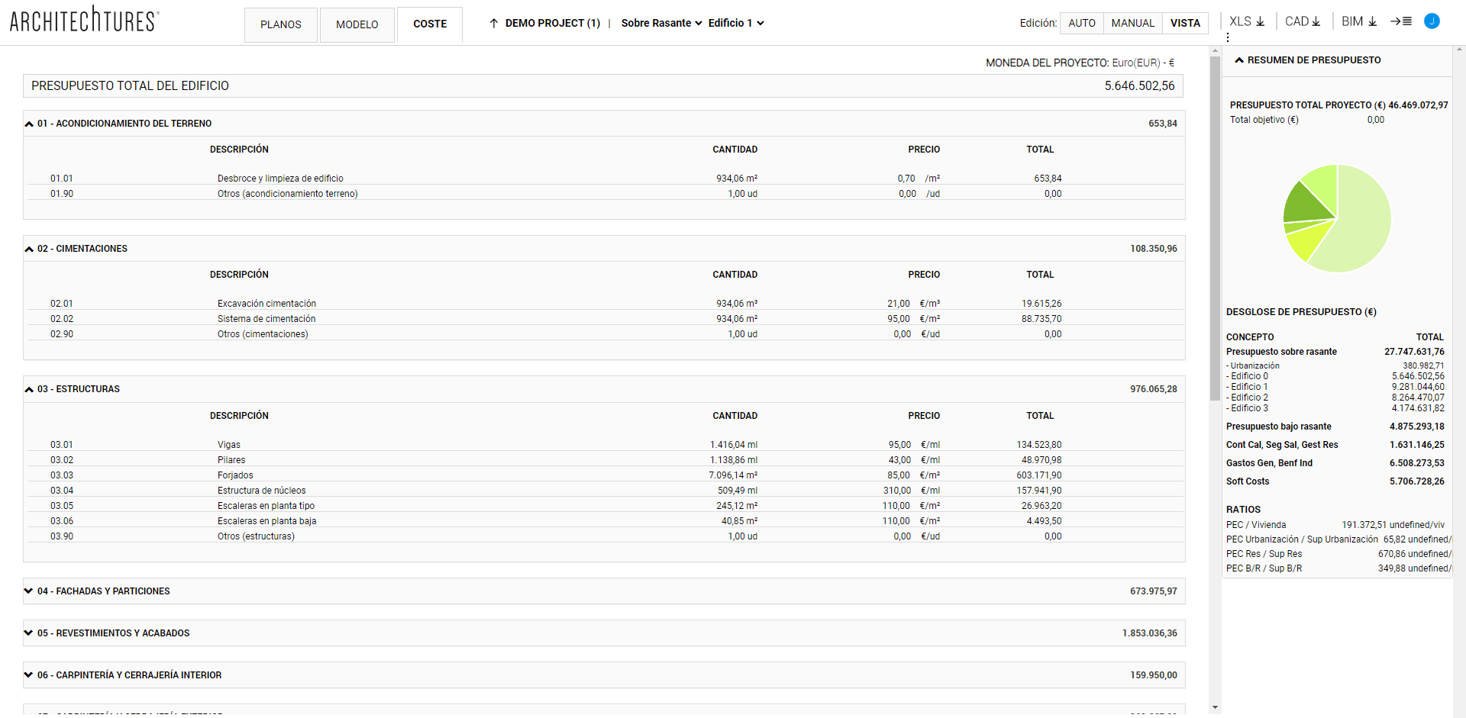The height and width of the screenshot is (718, 1466).
Task: Open the Edificio 1 dropdown
Action: tap(735, 24)
